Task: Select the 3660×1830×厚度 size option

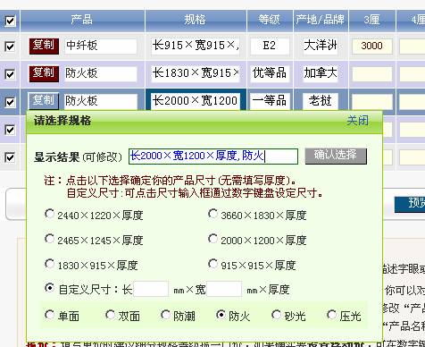Action: 212,214
